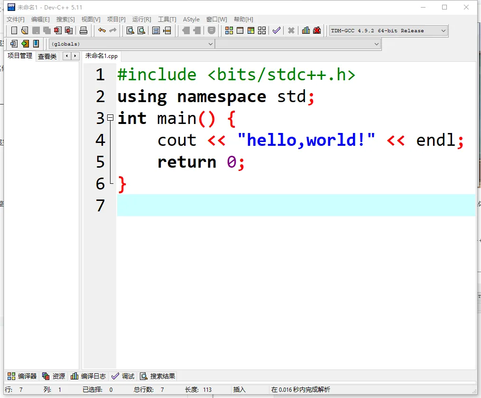Viewport: 481px width, 398px height.
Task: Open Find via first magnifier icon
Action: click(x=130, y=30)
